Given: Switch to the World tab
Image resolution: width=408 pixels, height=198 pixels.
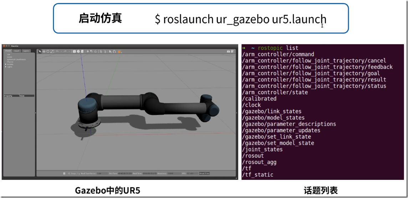Looking at the screenshot, I should coord(7,51).
